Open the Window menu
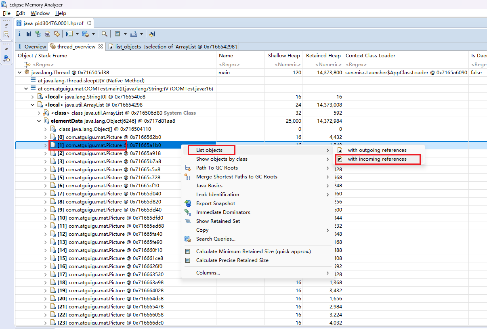The image size is (487, 329). (x=40, y=13)
